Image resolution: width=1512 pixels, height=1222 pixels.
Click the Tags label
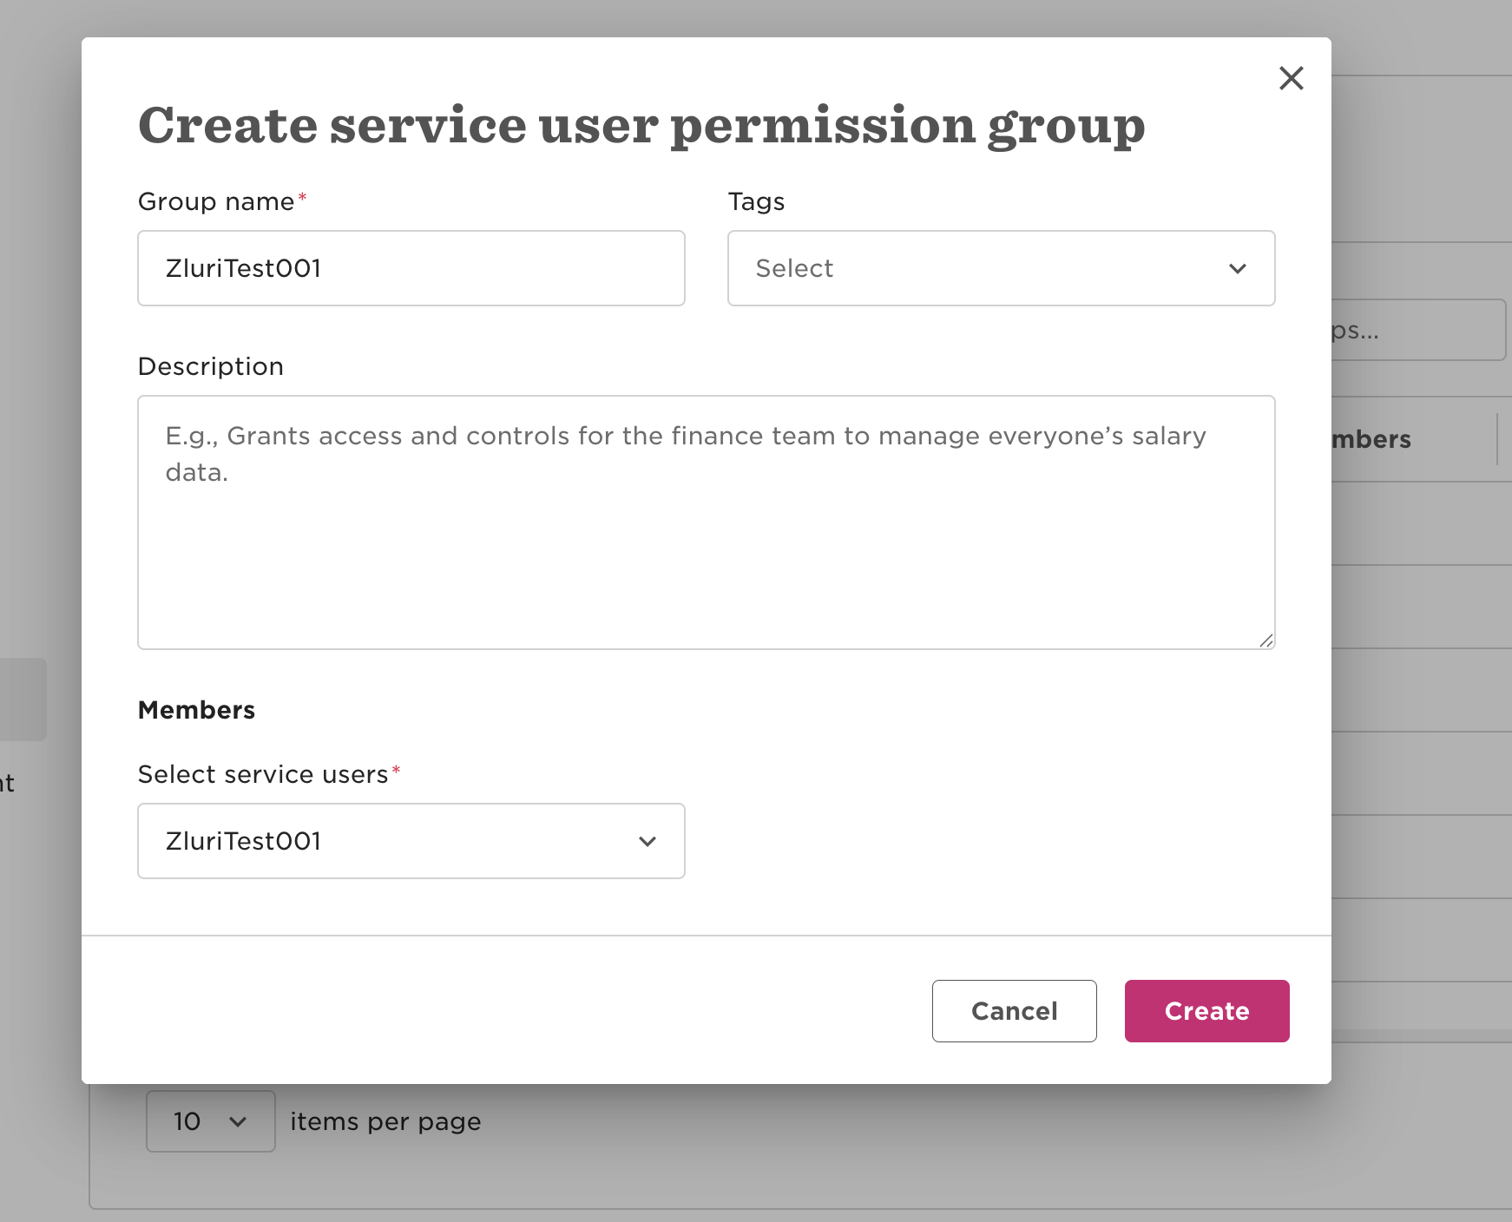click(756, 201)
